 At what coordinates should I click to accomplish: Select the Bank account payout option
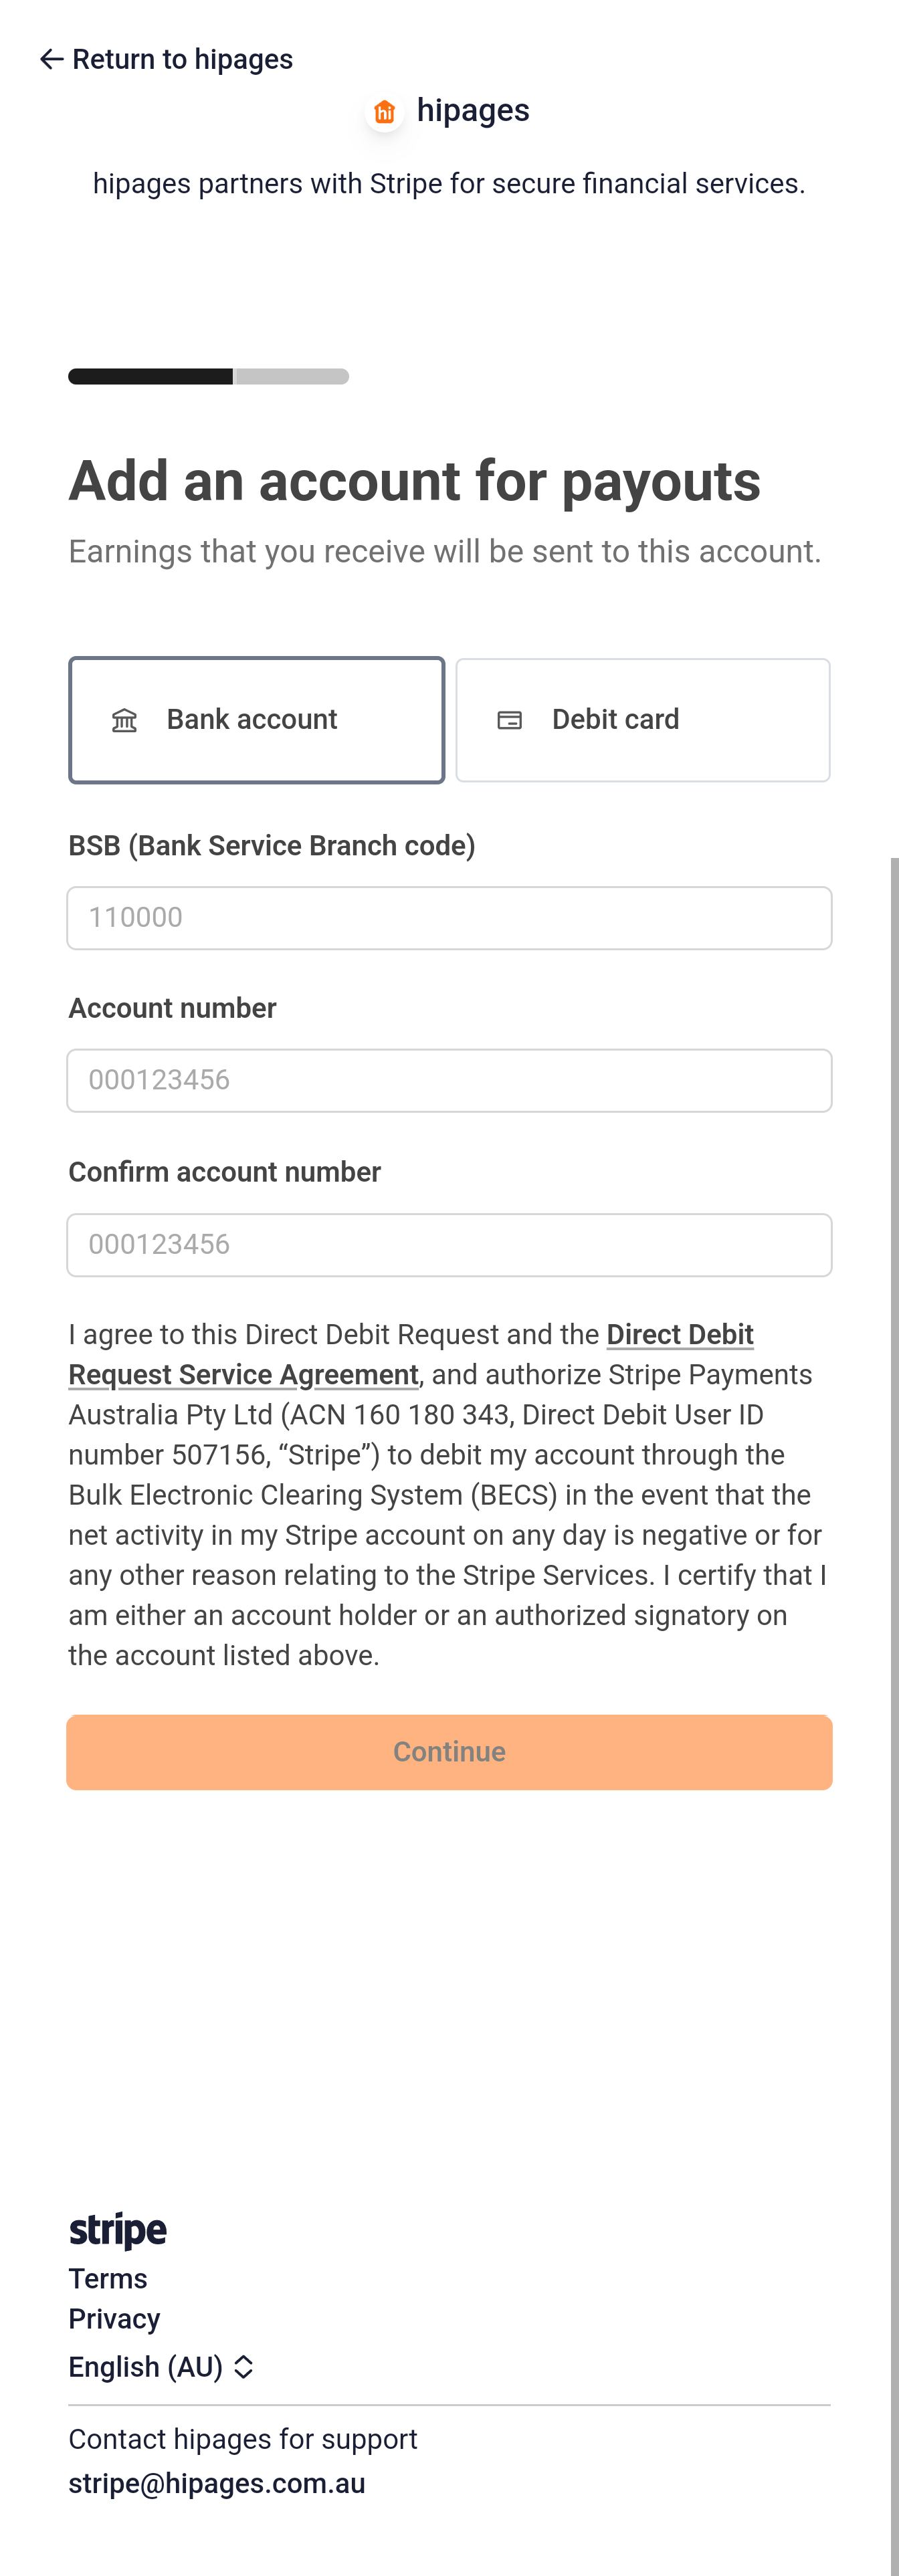pos(256,720)
